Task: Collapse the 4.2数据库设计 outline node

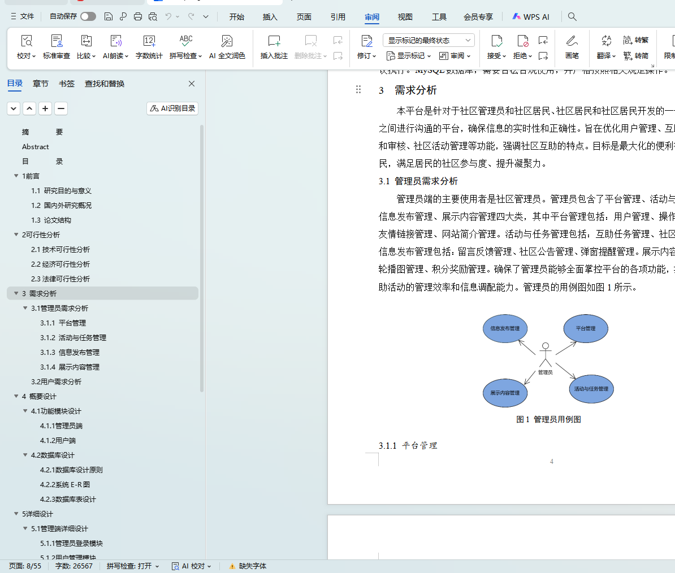Action: point(25,455)
